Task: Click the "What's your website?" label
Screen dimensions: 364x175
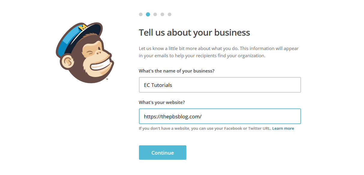Action: tap(162, 102)
